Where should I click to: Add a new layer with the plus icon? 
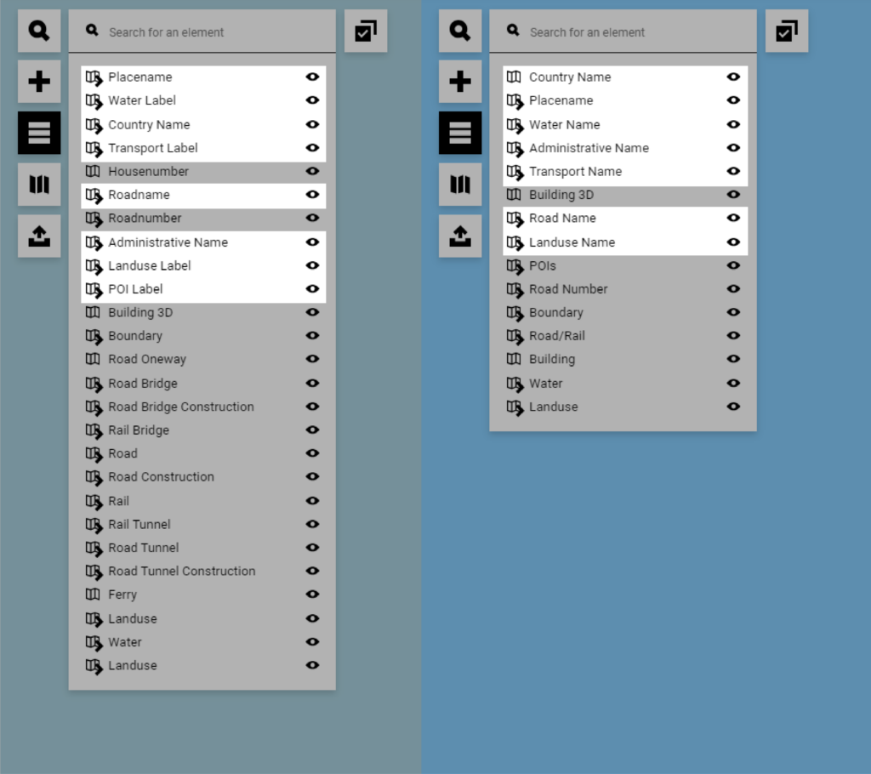[x=38, y=82]
